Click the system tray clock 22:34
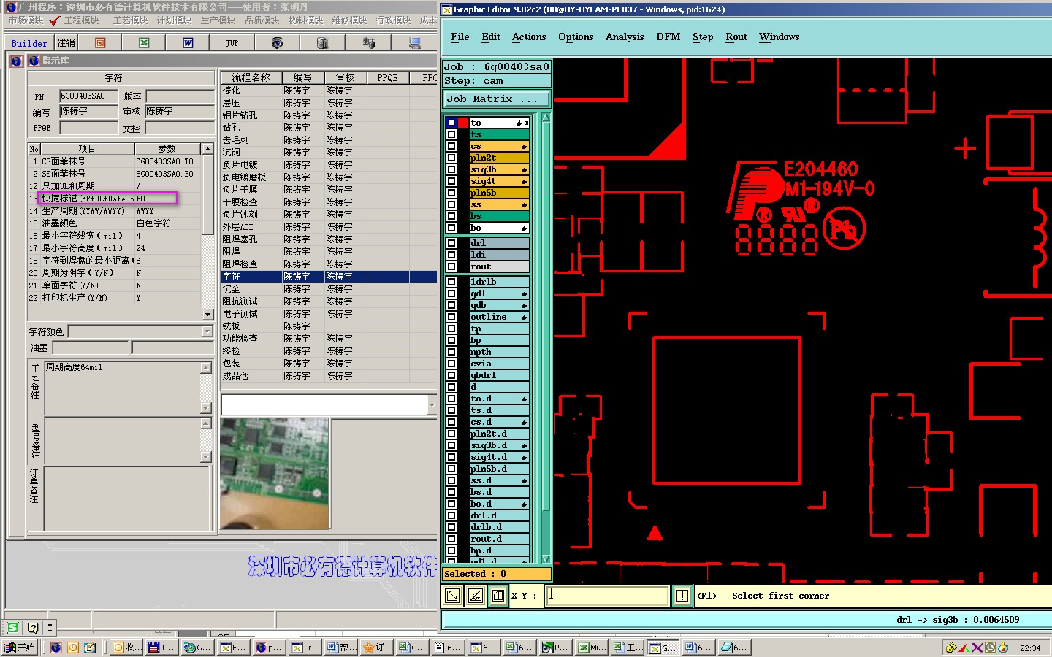This screenshot has height=657, width=1052. pyautogui.click(x=1030, y=648)
